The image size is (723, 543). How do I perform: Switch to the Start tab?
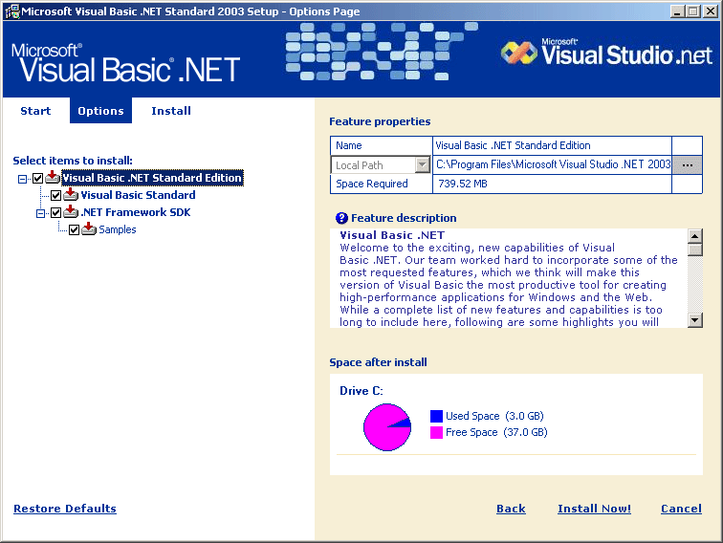pyautogui.click(x=35, y=111)
